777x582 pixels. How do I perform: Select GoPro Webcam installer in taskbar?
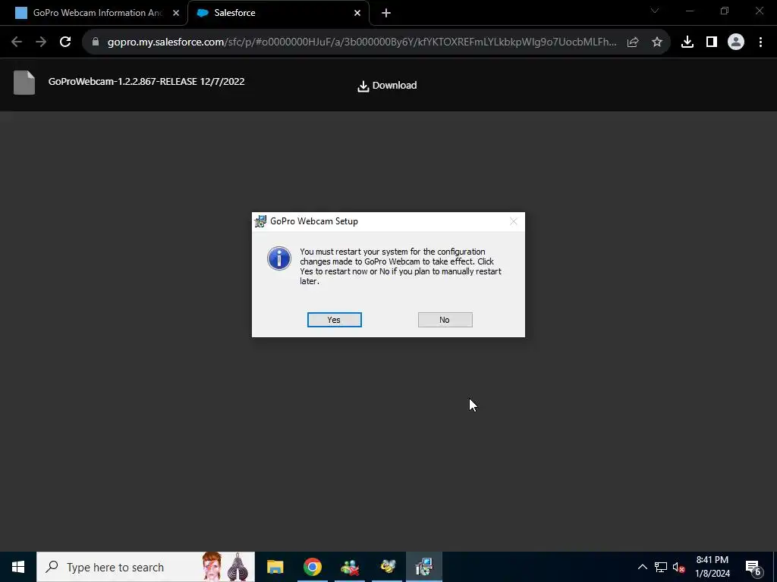(424, 567)
